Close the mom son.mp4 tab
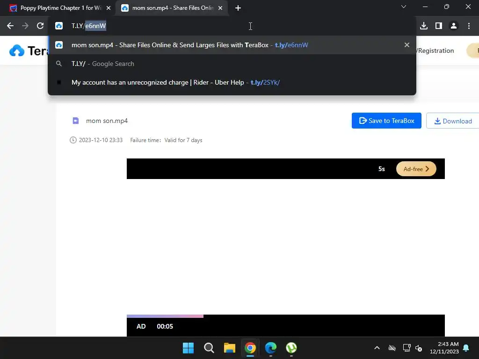 220,8
